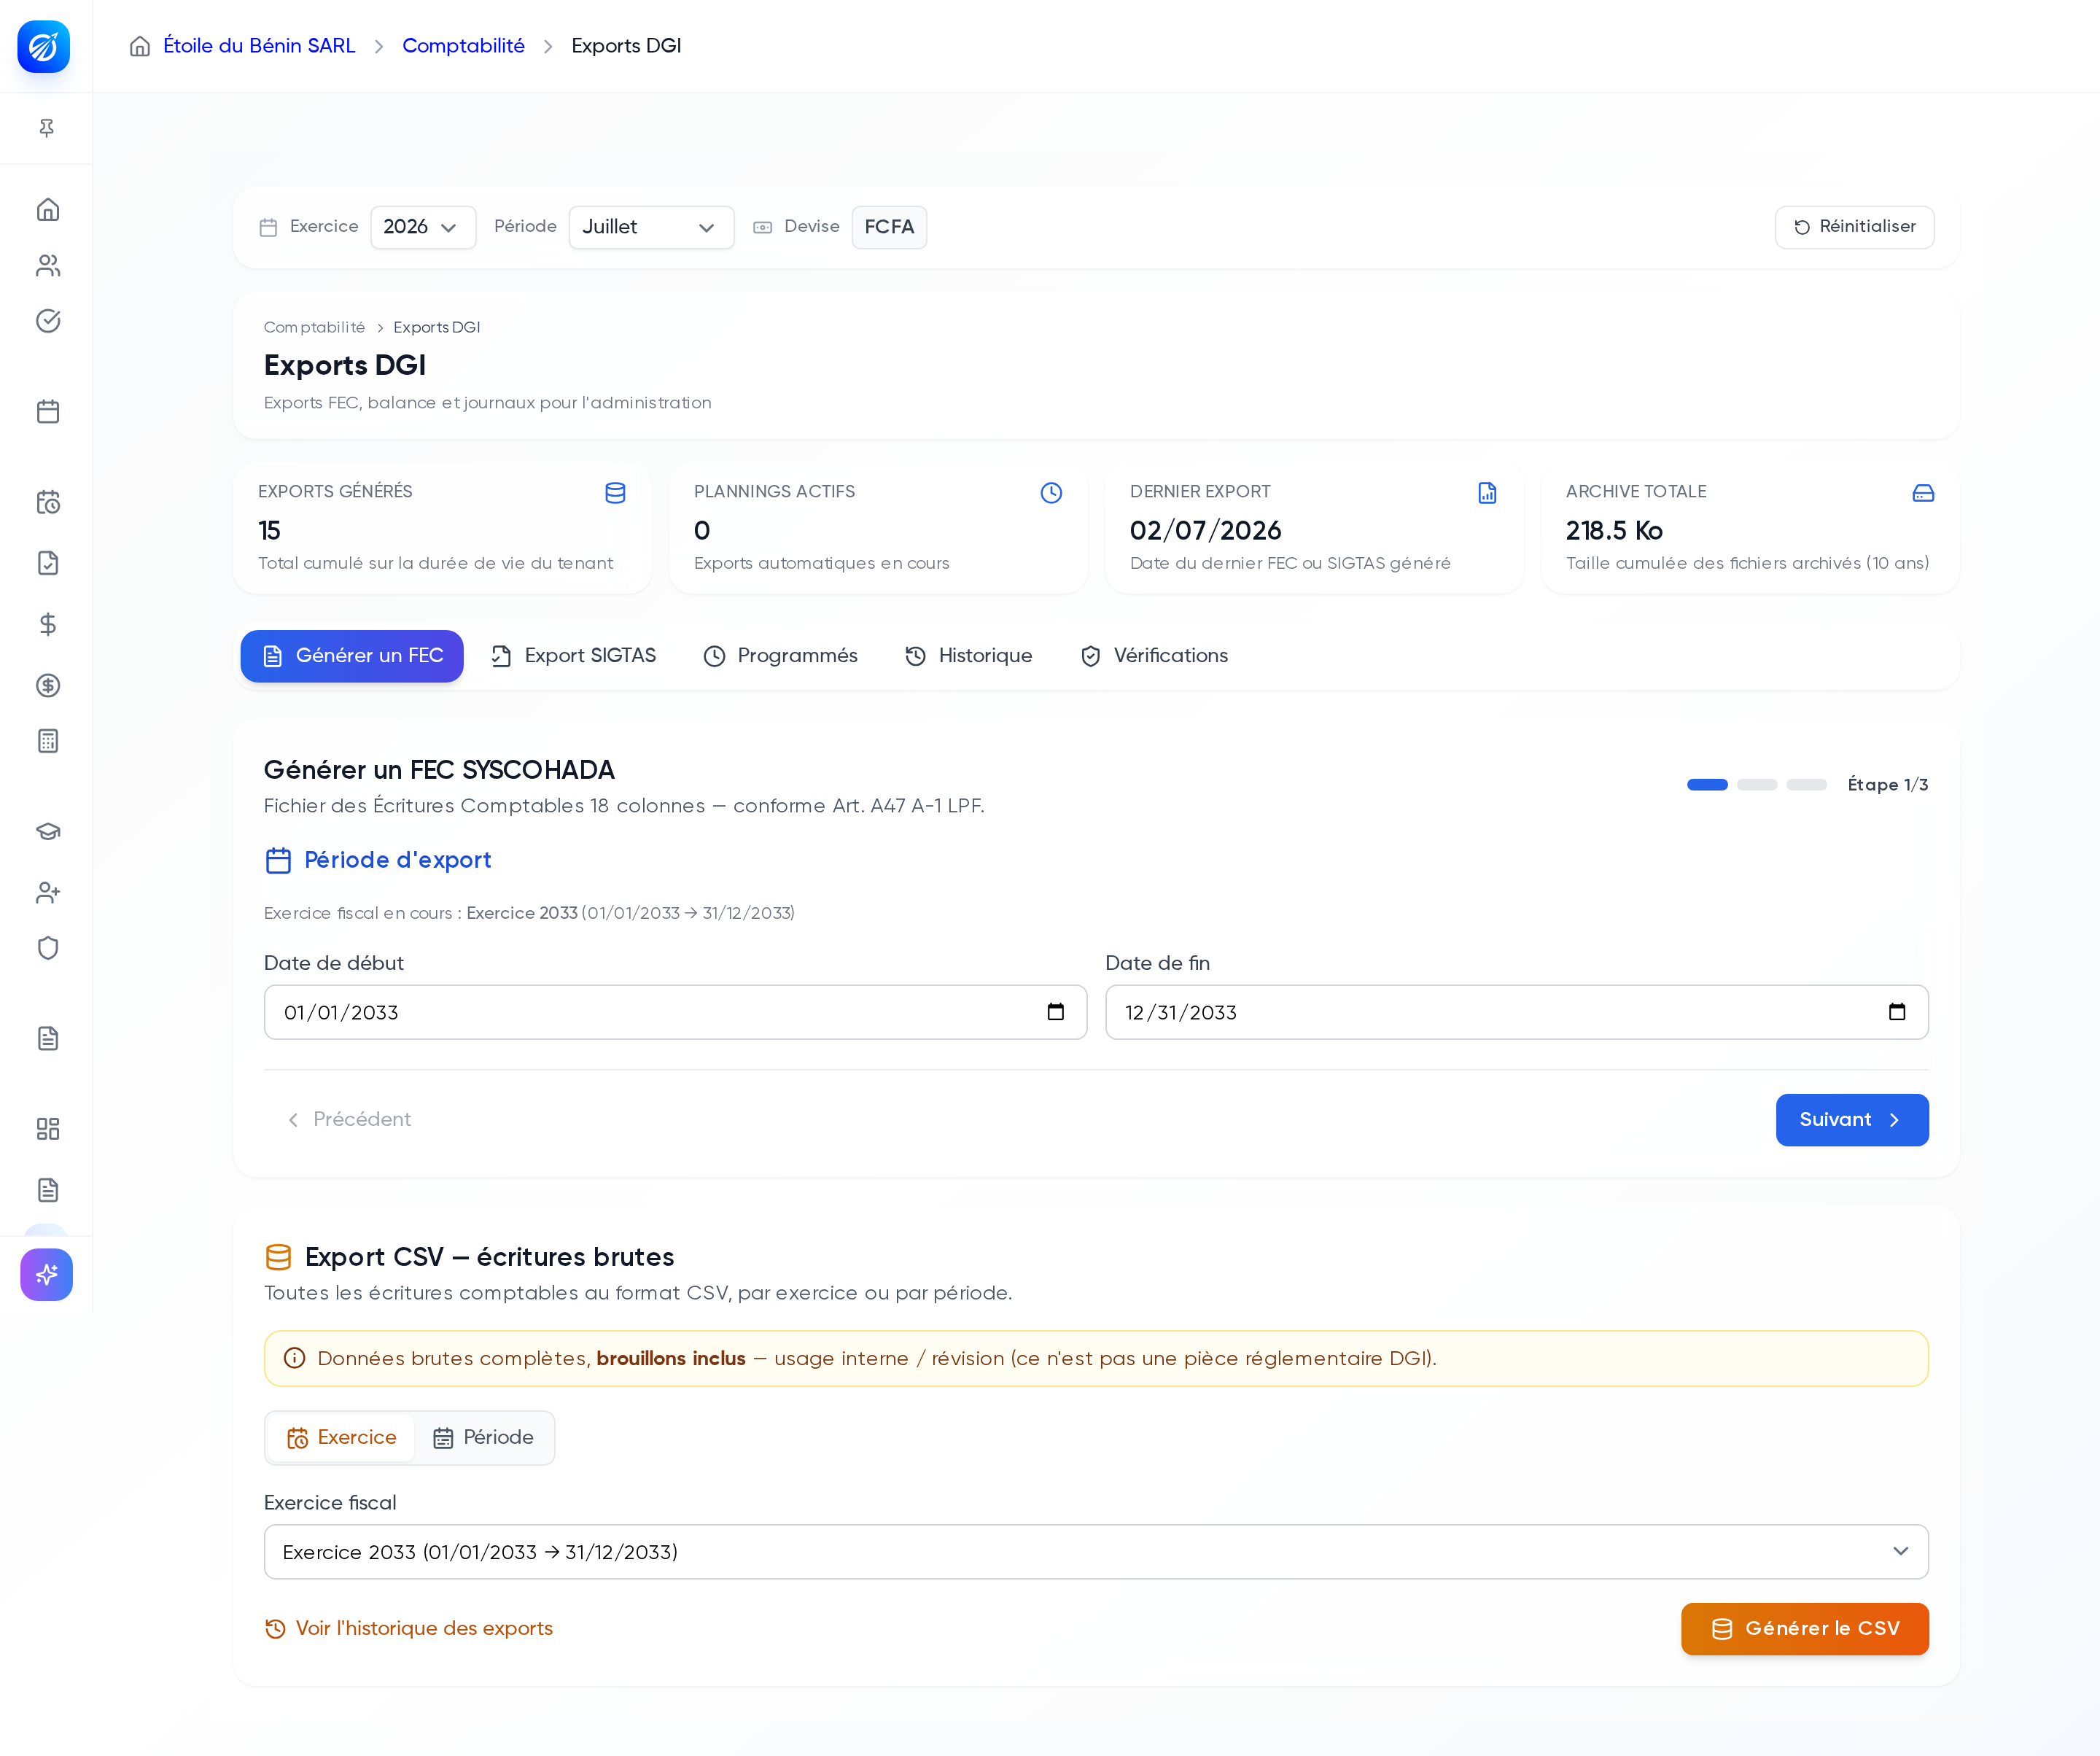The image size is (2100, 1756).
Task: Go to Comptabilité in top breadcrumb
Action: point(463,46)
